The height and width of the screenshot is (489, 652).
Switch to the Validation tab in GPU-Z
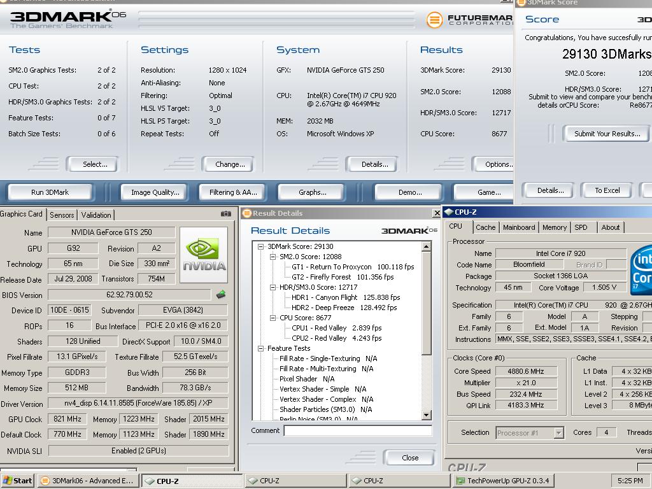(96, 215)
